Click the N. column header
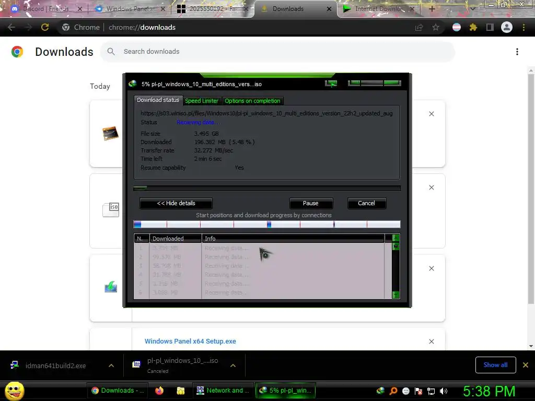 (x=142, y=238)
